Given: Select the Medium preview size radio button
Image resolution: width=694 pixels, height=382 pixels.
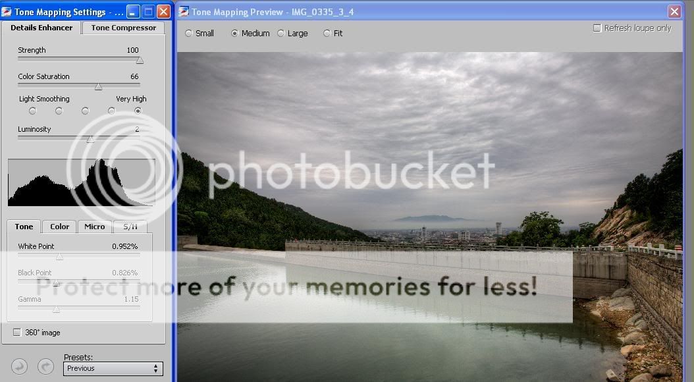Looking at the screenshot, I should pos(234,33).
